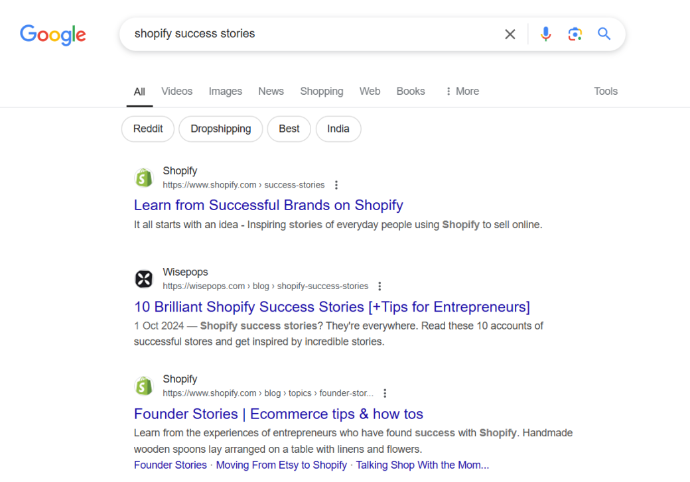Enable the Dropshipping filter
This screenshot has width=690, height=482.
[220, 129]
